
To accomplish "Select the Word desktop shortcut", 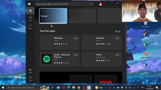I will (145, 65).
